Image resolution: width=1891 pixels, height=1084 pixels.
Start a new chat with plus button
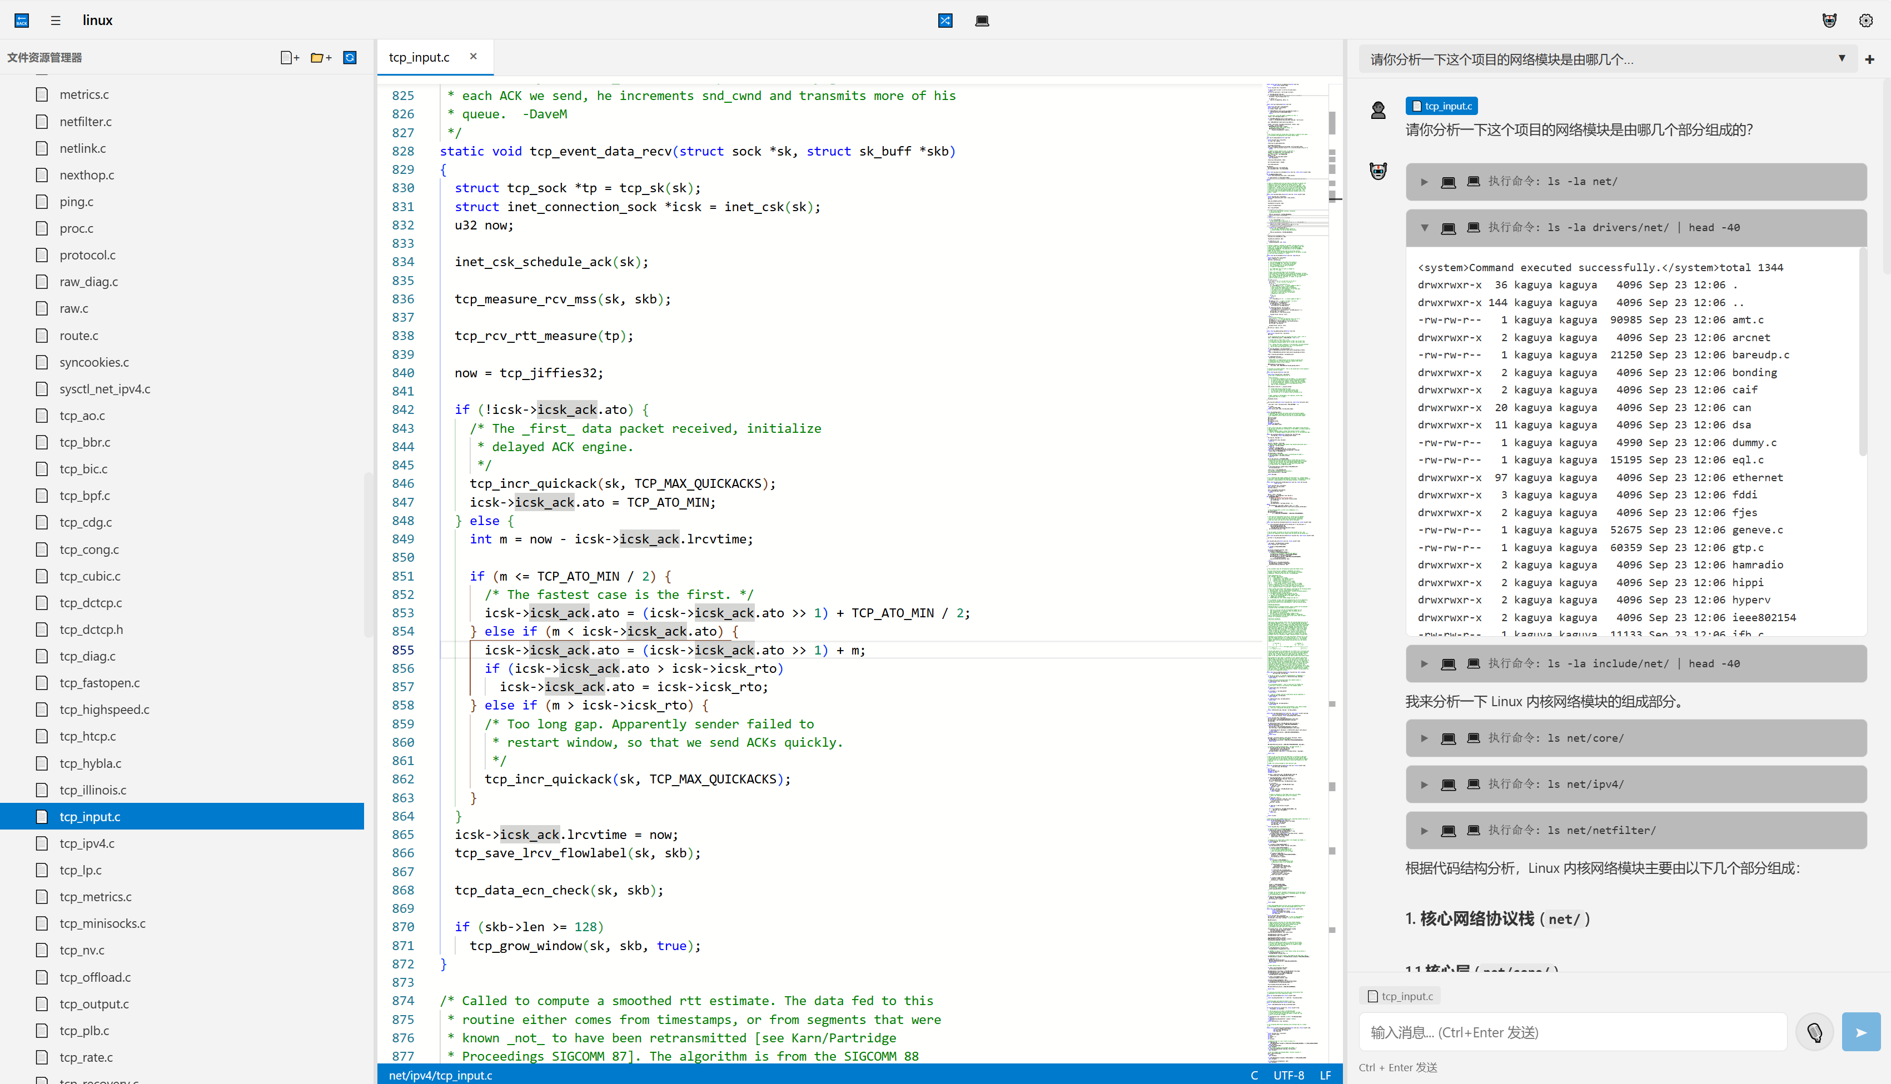[x=1869, y=59]
